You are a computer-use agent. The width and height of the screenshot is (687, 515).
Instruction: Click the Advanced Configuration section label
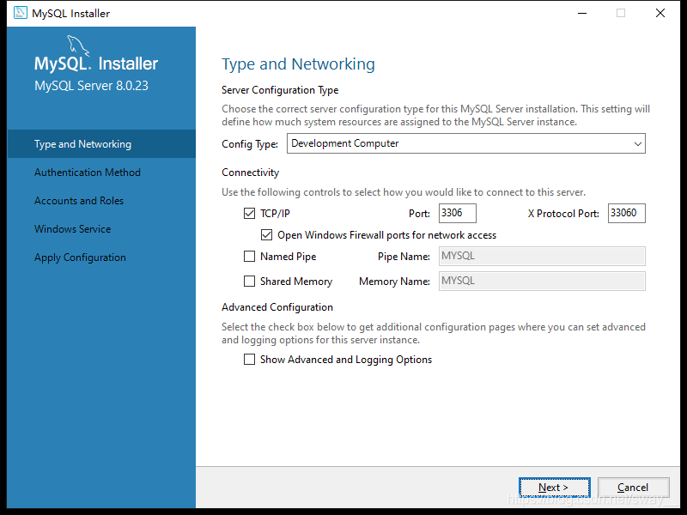277,307
